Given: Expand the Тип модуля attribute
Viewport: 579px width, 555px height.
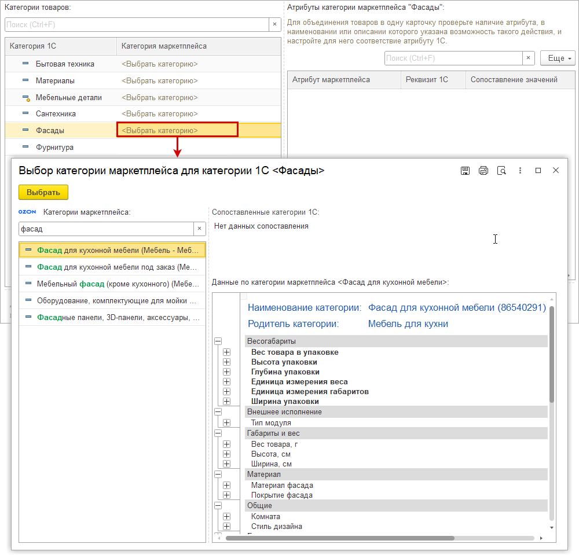Looking at the screenshot, I should point(226,423).
